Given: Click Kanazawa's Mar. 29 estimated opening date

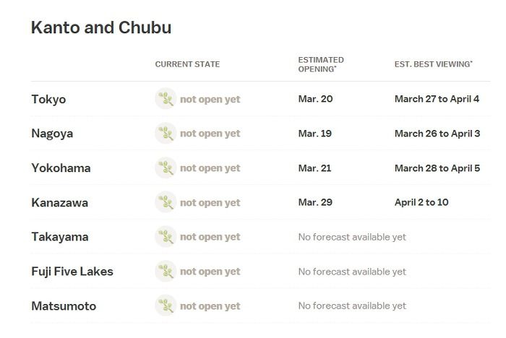Looking at the screenshot, I should (315, 202).
